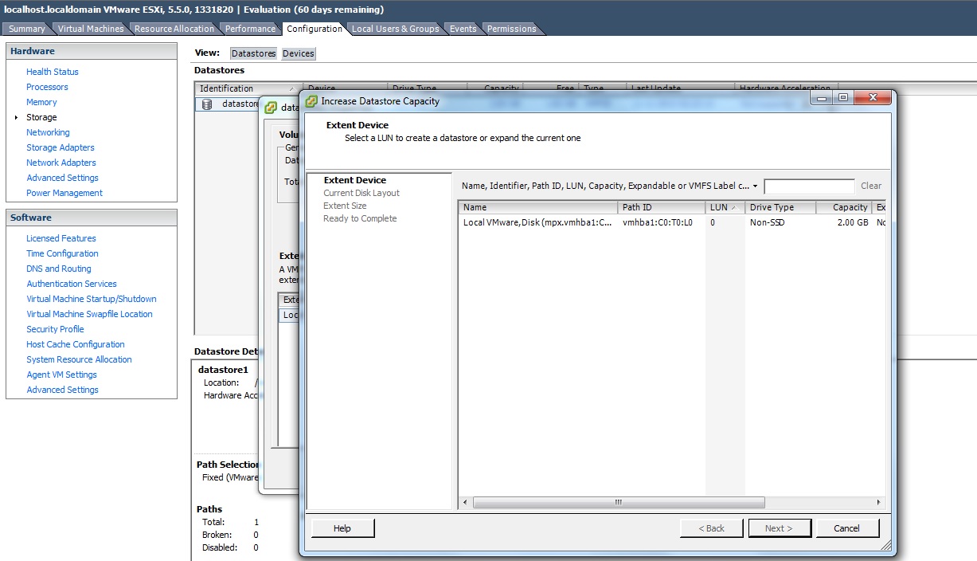Viewport: 977px width, 561px height.
Task: Click left arrow of device list scrollbar
Action: tap(466, 503)
